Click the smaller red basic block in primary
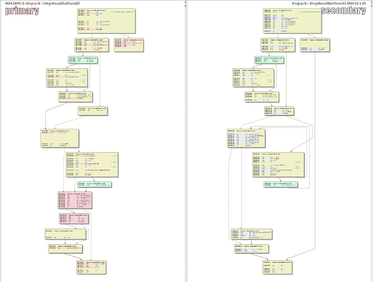 point(72,219)
